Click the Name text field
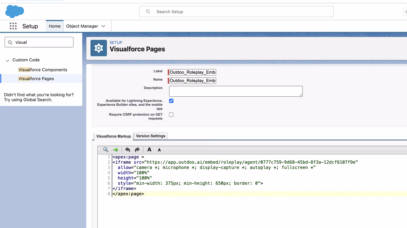The image size is (407, 228). tap(192, 81)
